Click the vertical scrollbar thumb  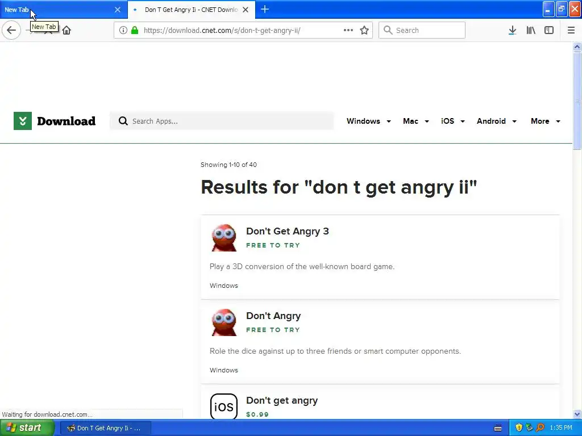coord(577,100)
